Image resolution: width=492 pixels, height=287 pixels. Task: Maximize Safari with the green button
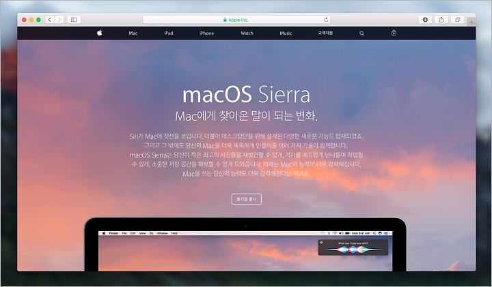(x=38, y=20)
